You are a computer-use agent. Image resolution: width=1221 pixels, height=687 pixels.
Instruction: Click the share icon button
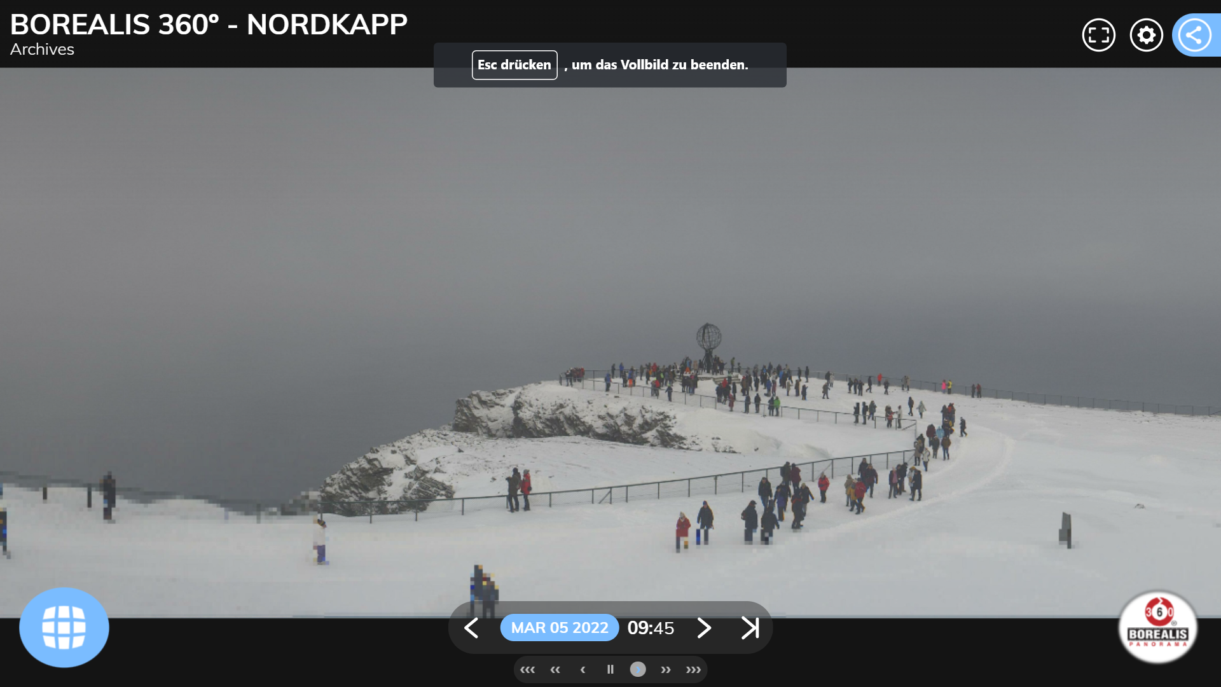1194,35
